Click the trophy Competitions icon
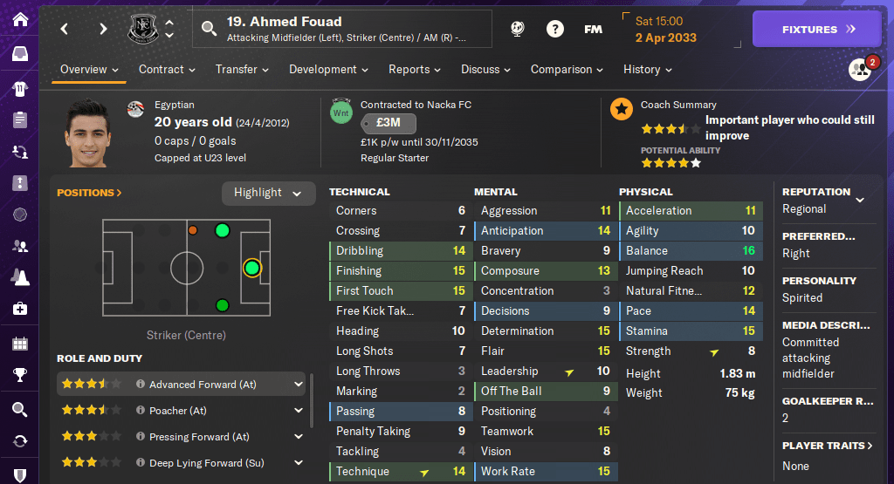The image size is (894, 484). pos(19,376)
